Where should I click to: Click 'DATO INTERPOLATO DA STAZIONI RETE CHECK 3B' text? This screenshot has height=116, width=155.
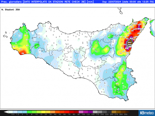[x=54, y=2]
